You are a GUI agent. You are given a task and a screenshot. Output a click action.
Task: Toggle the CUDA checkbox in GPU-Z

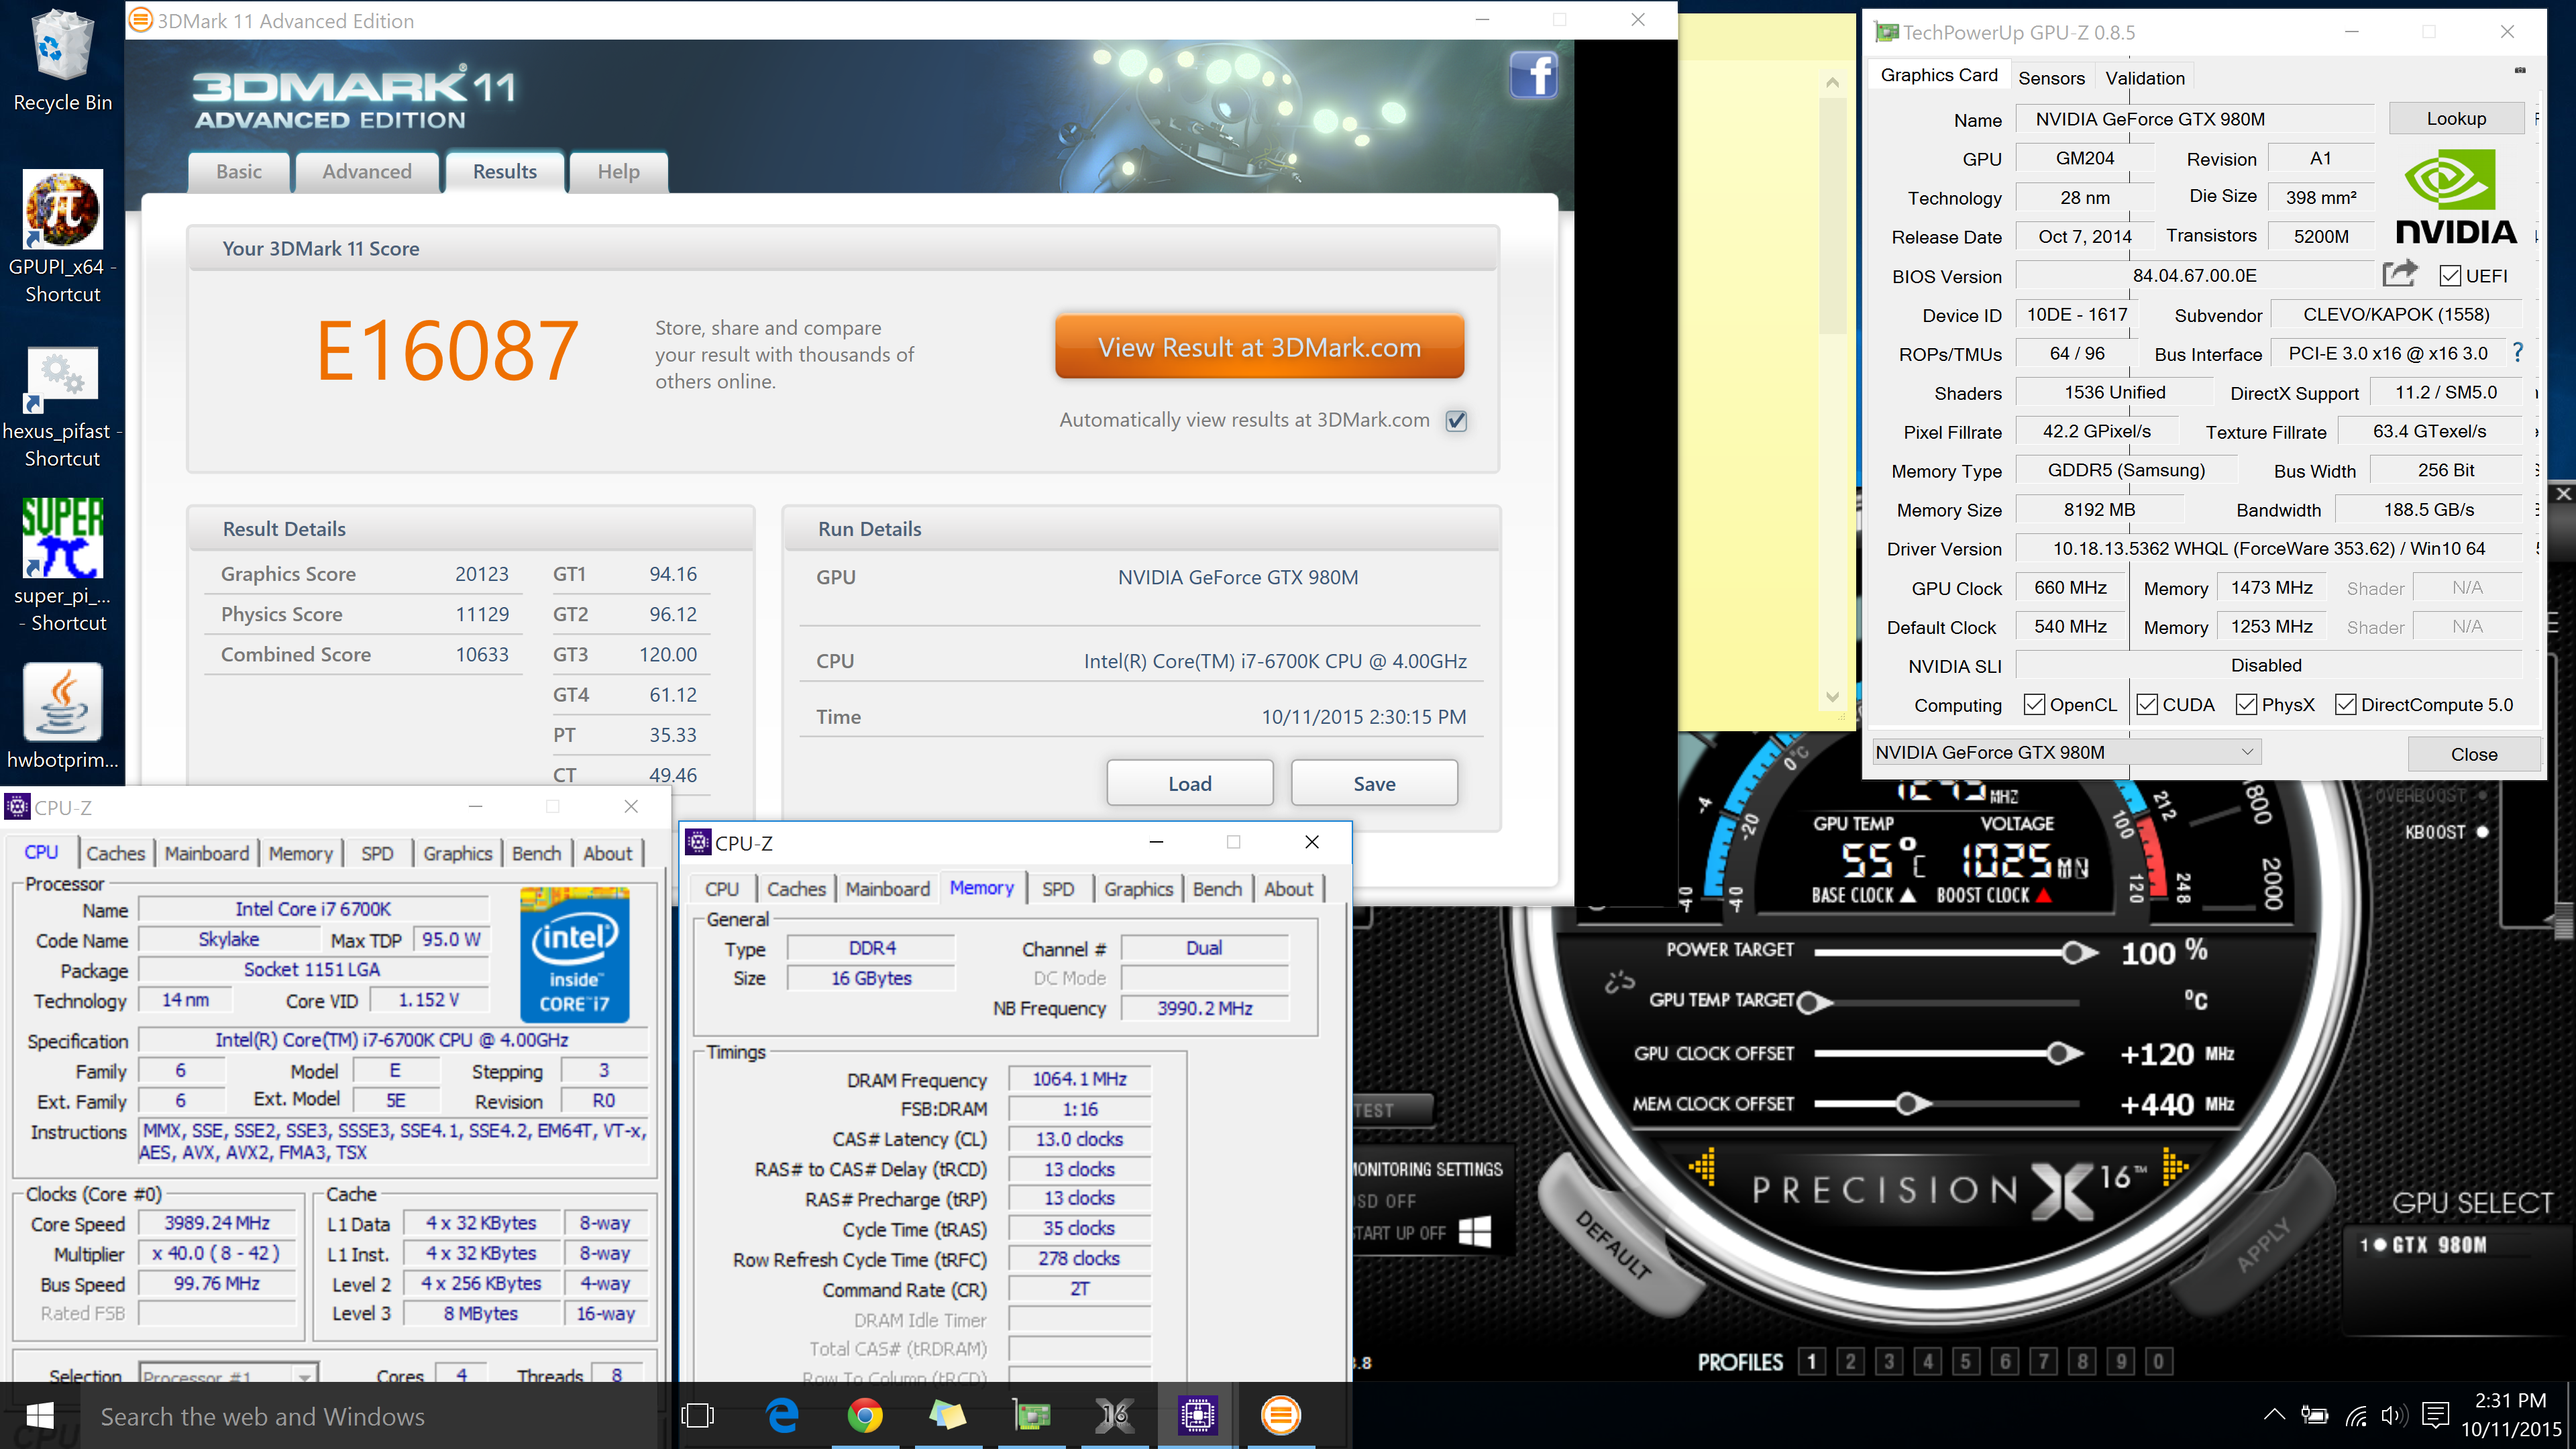(x=2147, y=704)
